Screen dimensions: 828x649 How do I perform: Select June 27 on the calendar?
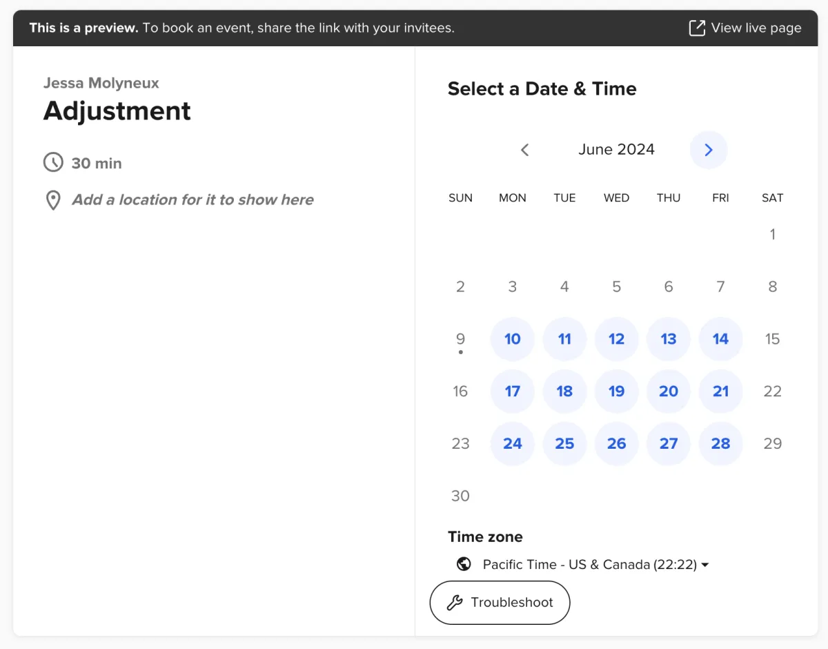669,443
